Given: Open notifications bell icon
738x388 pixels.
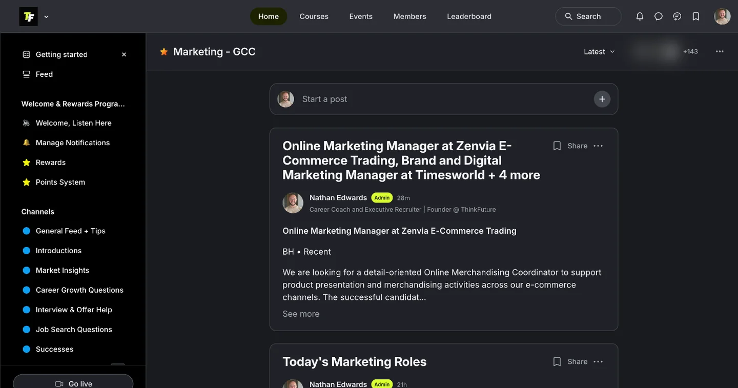Looking at the screenshot, I should point(640,16).
